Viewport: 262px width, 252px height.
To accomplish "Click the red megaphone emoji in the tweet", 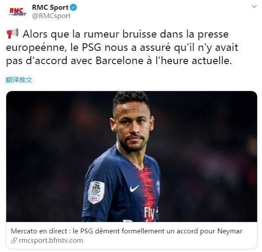I will [12, 34].
